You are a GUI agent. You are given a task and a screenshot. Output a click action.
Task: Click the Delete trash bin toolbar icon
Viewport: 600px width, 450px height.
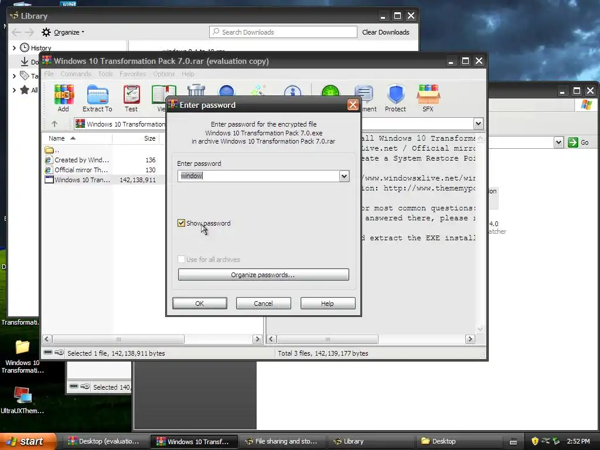coord(196,90)
